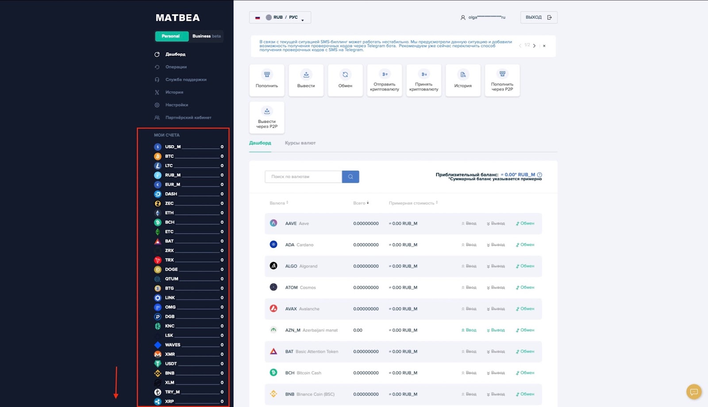Image resolution: width=708 pixels, height=407 pixels.
Task: Click Обмен link in the AAVE row
Action: (x=525, y=223)
